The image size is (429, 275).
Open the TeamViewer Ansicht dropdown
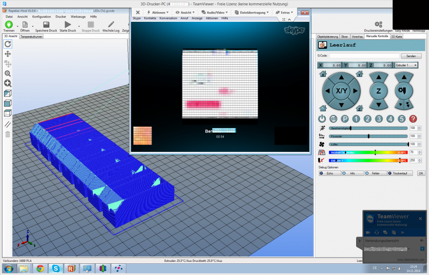point(185,12)
